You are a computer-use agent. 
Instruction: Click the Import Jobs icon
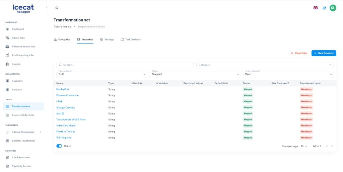(7, 38)
